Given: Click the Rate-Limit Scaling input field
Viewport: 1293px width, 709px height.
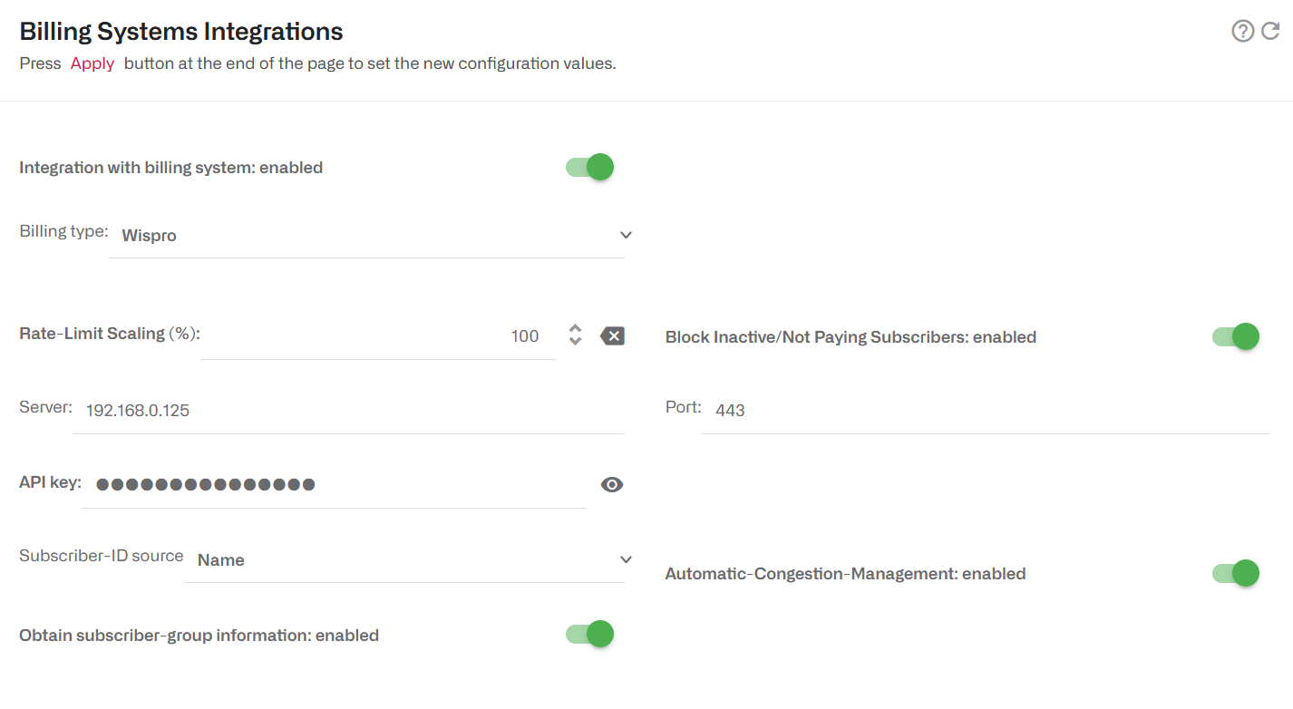Looking at the screenshot, I should 378,336.
